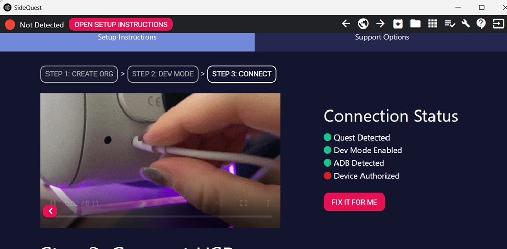Click the Open Setup Instructions button
Screen dimensions: 507x249
(121, 24)
